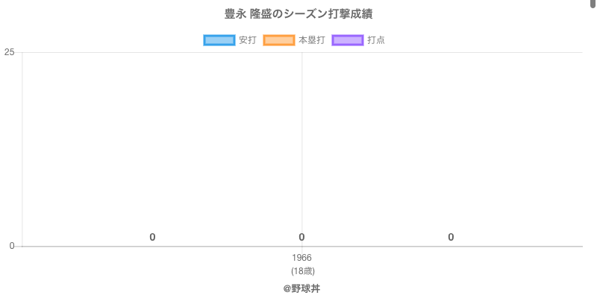Viewport: 597px width, 298px height.
Task: Click the 1966 x-axis year label
Action: click(x=302, y=258)
